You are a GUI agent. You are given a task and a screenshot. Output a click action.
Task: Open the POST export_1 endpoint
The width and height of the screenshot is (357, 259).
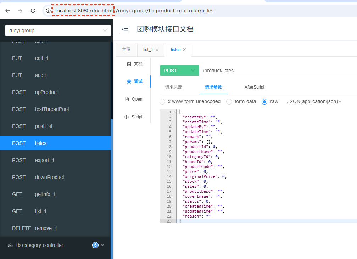(55, 160)
